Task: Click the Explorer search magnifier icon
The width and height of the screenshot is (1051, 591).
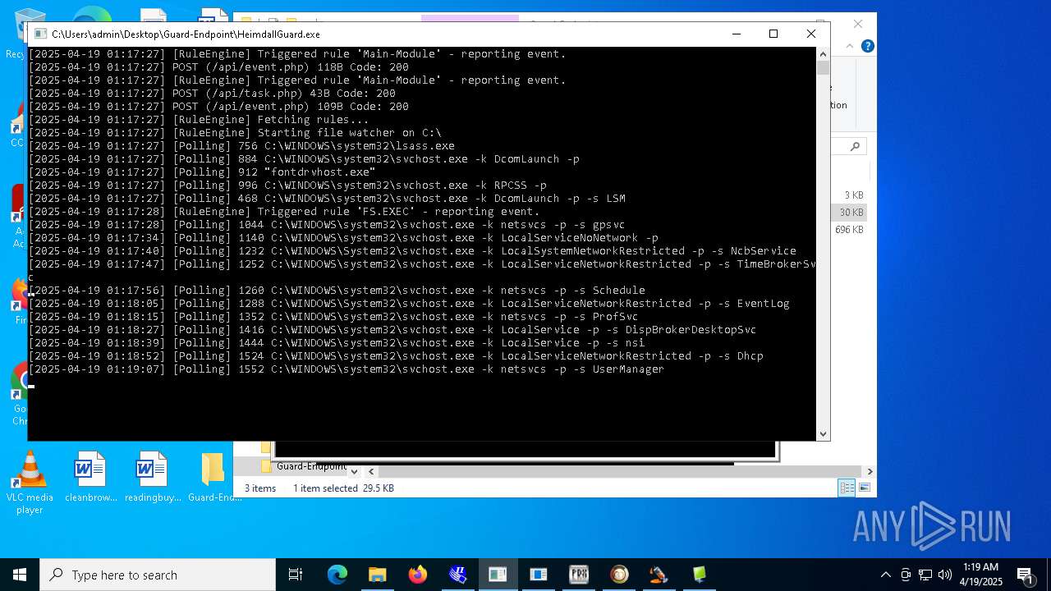Action: pos(855,147)
